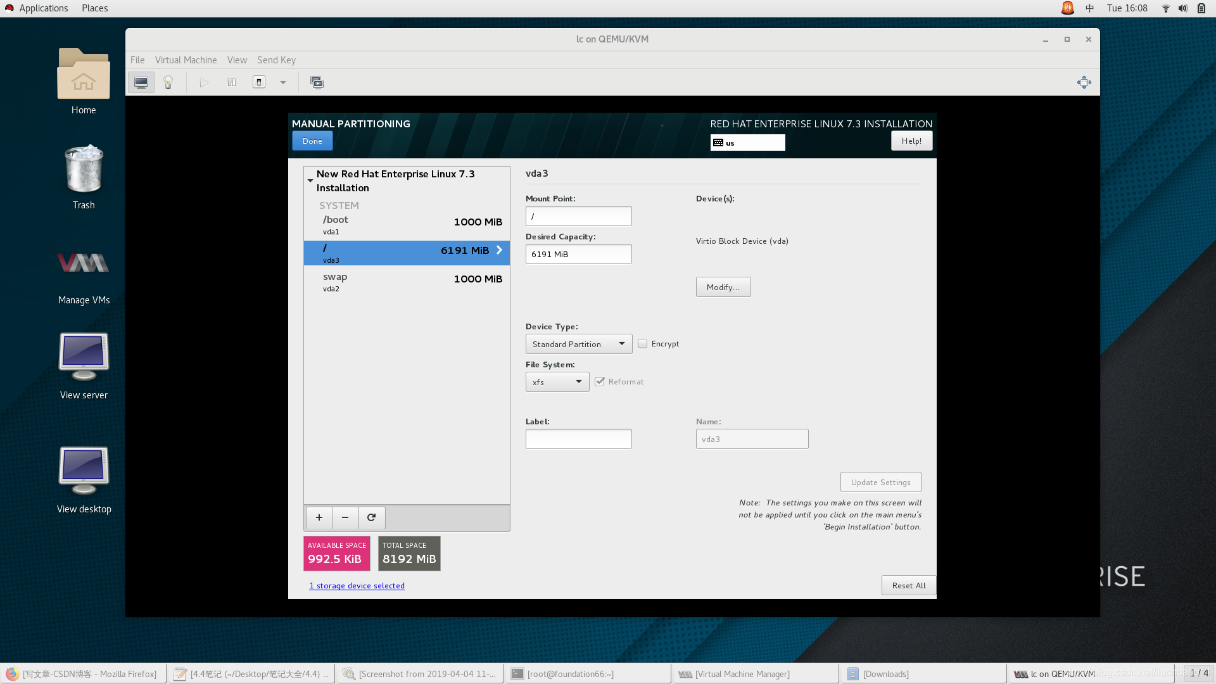Switch to Virtual Machine Manager taskbar item

(756, 674)
